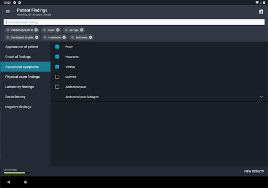Click the Wi-Fi status icon
Screen dimensions: 268x188
257,3
